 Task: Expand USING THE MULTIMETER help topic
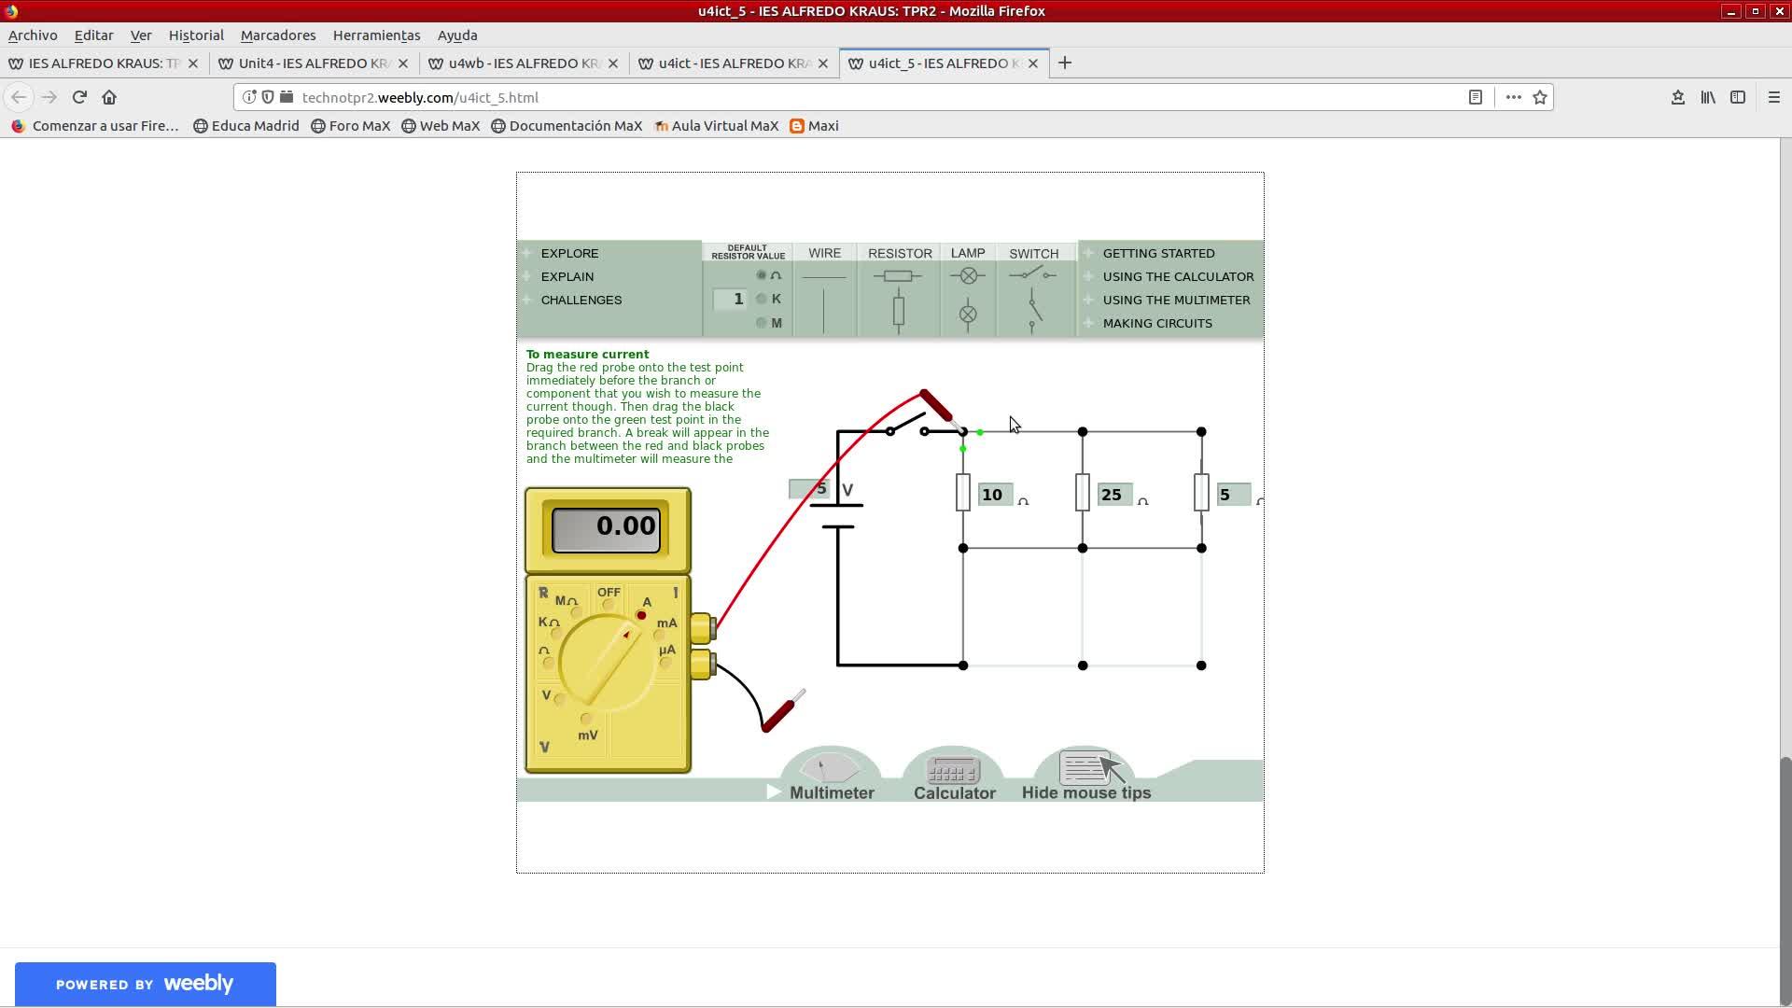[x=1175, y=300]
